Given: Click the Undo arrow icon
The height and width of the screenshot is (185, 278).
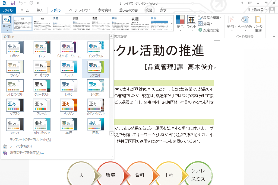Looking at the screenshot, I should [x=21, y=3].
